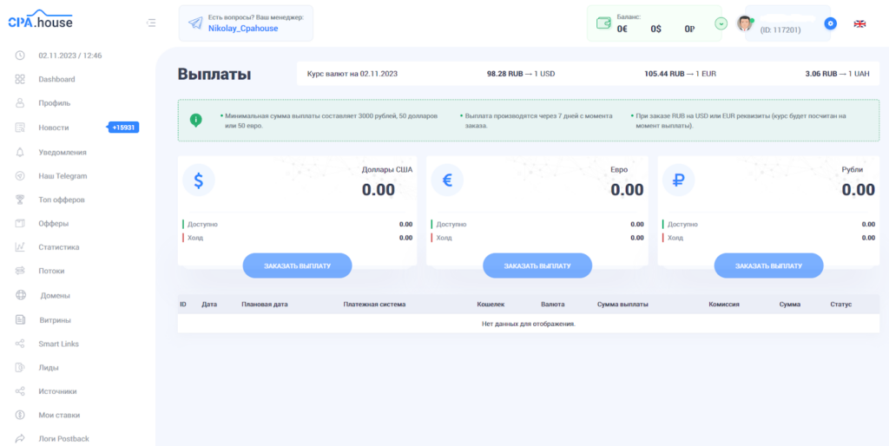The width and height of the screenshot is (889, 446).
Task: Click the blue settings gear icon
Action: click(830, 23)
